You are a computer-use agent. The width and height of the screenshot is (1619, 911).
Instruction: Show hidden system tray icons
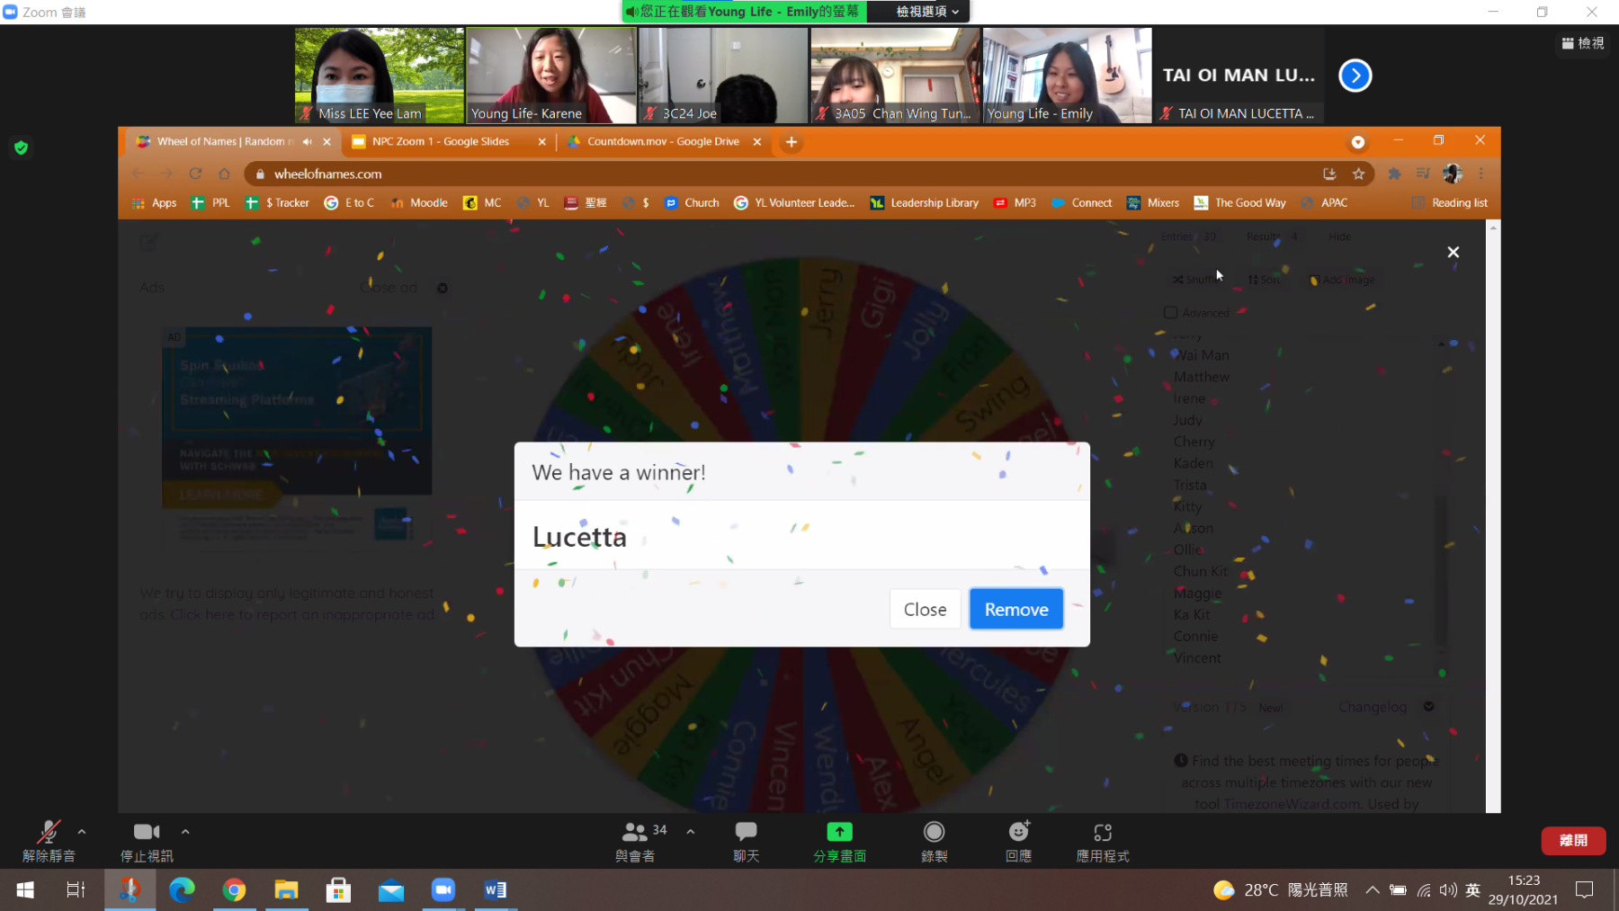tap(1372, 889)
